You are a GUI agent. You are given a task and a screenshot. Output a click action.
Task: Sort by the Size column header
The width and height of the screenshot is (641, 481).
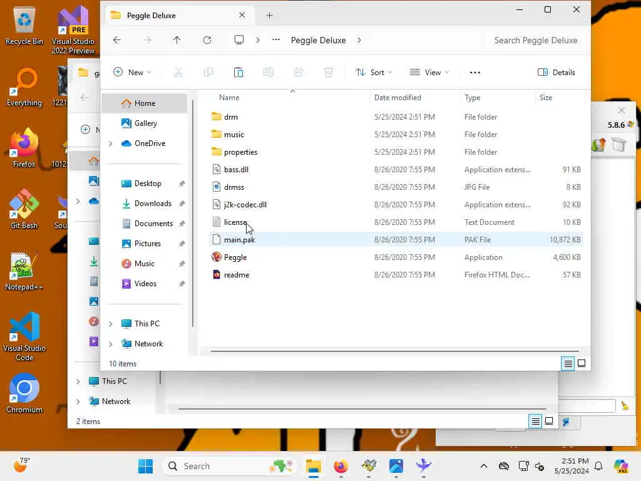click(560, 98)
